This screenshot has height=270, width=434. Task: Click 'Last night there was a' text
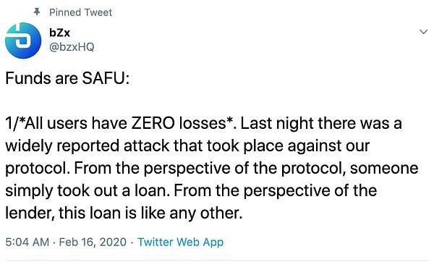pyautogui.click(x=321, y=123)
